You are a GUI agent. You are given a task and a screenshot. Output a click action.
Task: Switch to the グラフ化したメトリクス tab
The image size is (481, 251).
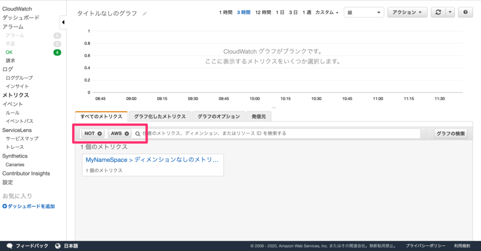point(160,116)
